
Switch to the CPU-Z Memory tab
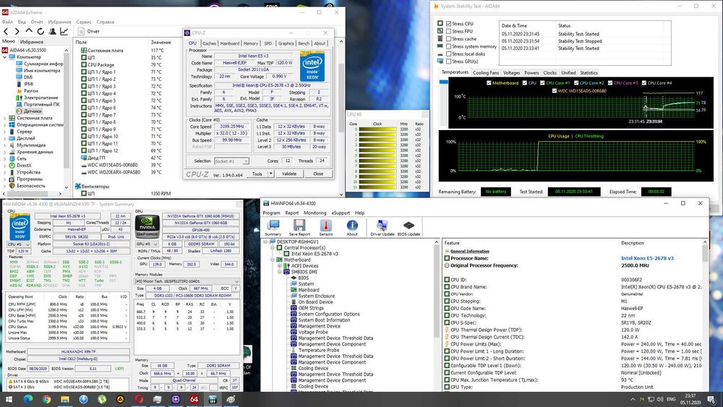pos(250,43)
